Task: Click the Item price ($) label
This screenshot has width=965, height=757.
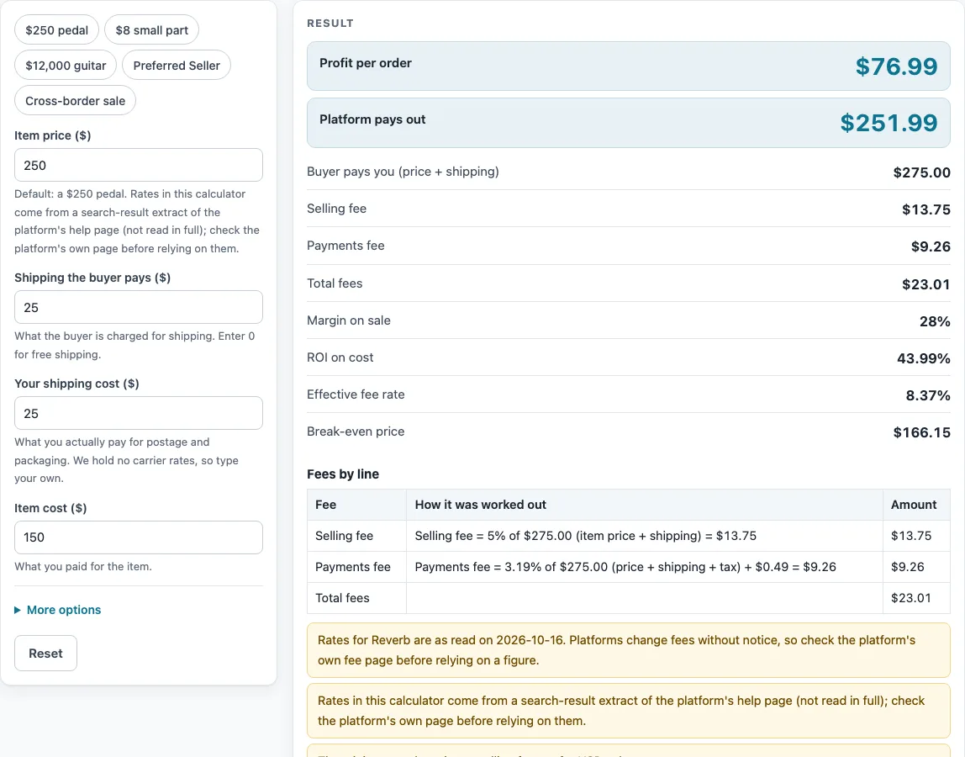Action: coord(52,135)
